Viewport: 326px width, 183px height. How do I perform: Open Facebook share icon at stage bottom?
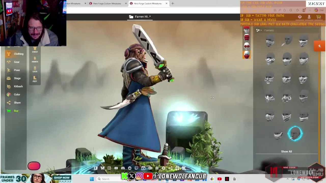tap(96, 168)
